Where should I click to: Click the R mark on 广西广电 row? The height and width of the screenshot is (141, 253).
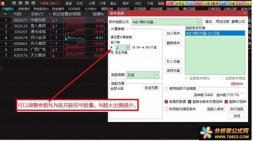point(54,50)
